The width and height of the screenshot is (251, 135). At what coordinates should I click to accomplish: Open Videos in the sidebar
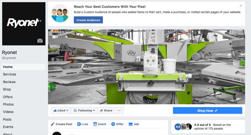8,112
